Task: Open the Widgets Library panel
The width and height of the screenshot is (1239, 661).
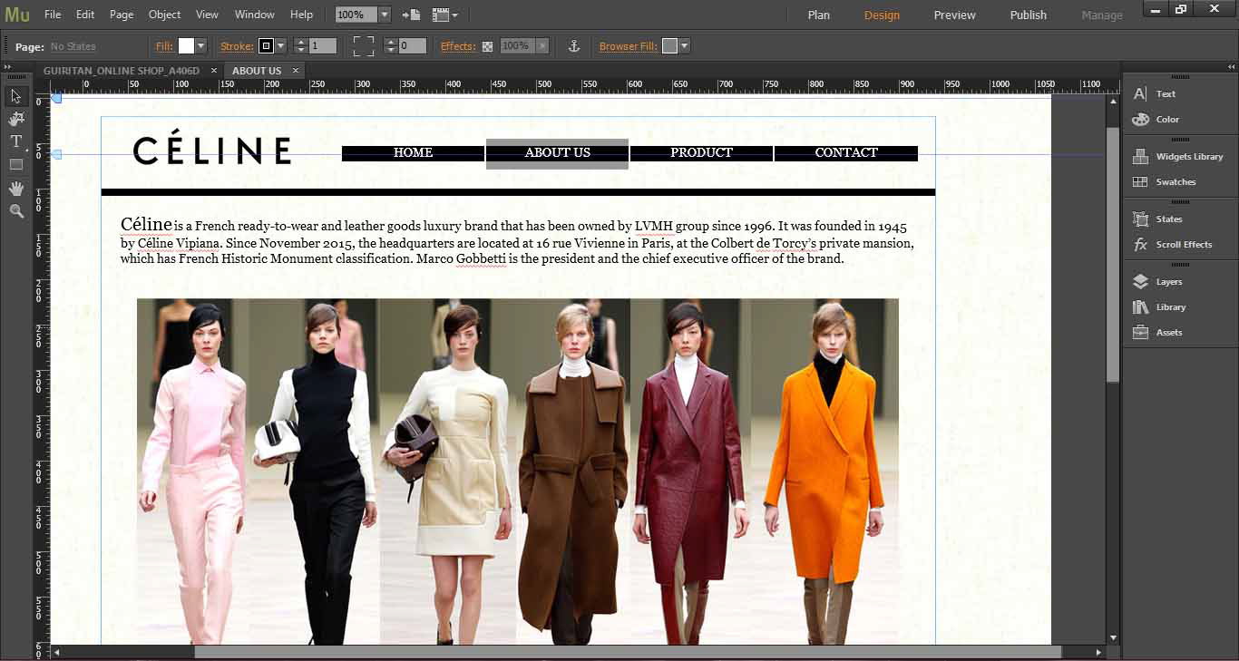Action: [1179, 156]
